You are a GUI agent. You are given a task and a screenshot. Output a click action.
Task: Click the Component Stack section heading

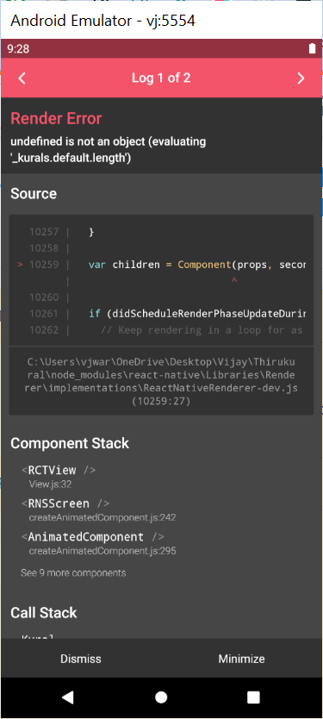pos(70,443)
